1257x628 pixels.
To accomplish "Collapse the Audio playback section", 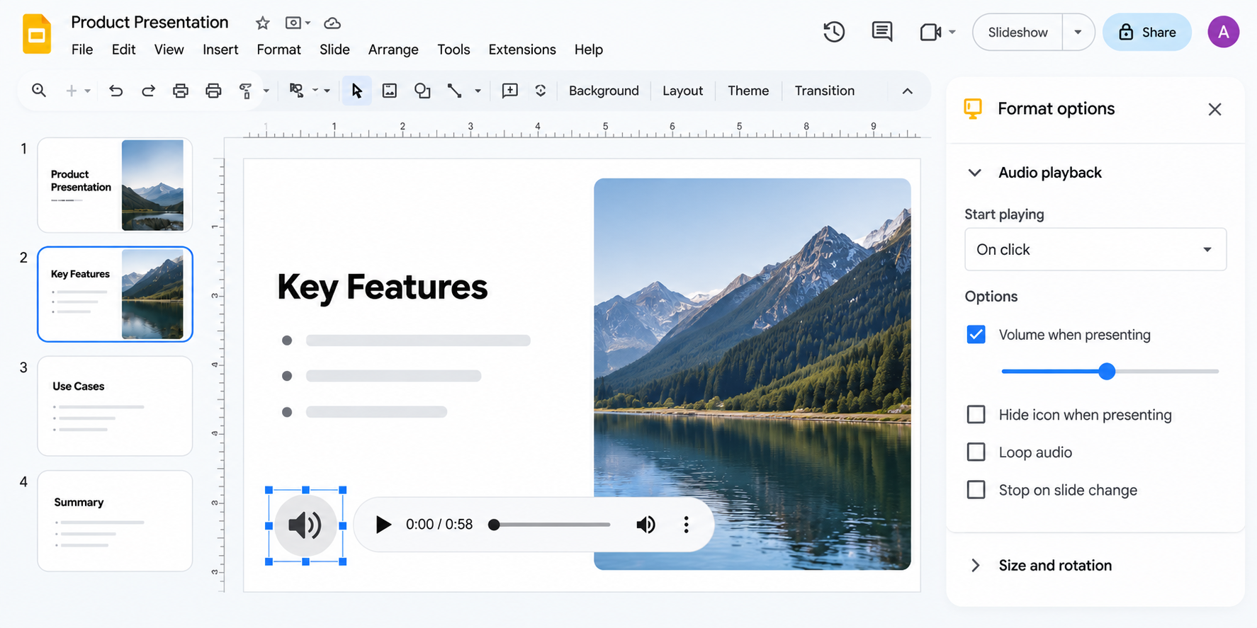I will (975, 173).
